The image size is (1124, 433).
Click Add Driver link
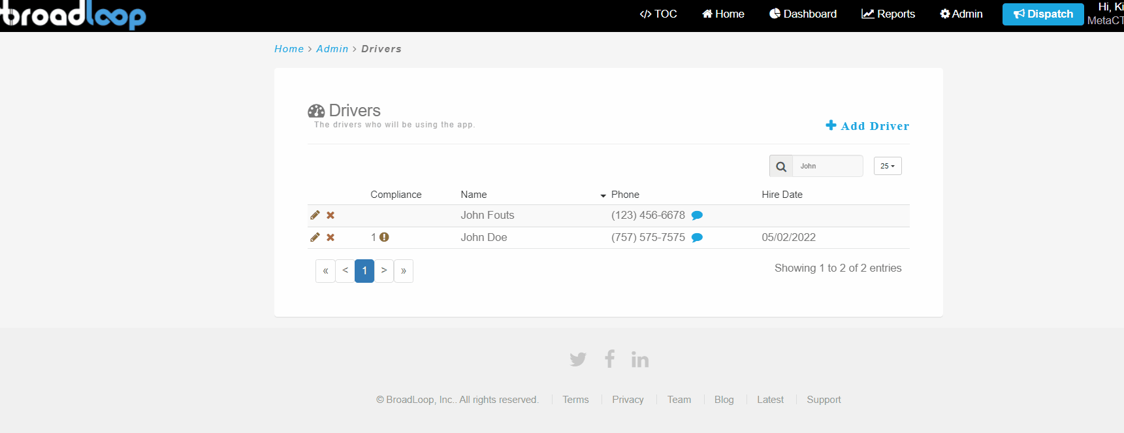[x=867, y=125]
